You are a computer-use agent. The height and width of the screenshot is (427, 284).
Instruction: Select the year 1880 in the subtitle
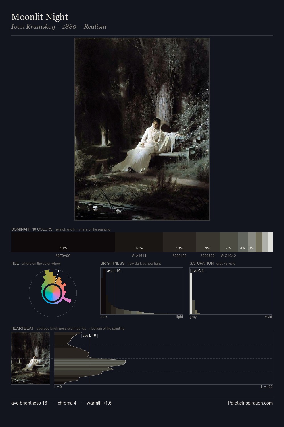pos(69,26)
